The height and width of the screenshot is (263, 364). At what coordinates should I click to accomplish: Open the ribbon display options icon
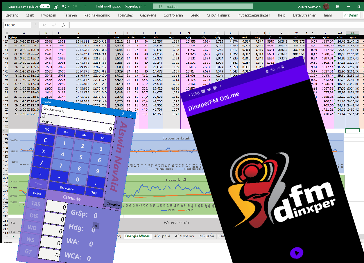point(338,6)
